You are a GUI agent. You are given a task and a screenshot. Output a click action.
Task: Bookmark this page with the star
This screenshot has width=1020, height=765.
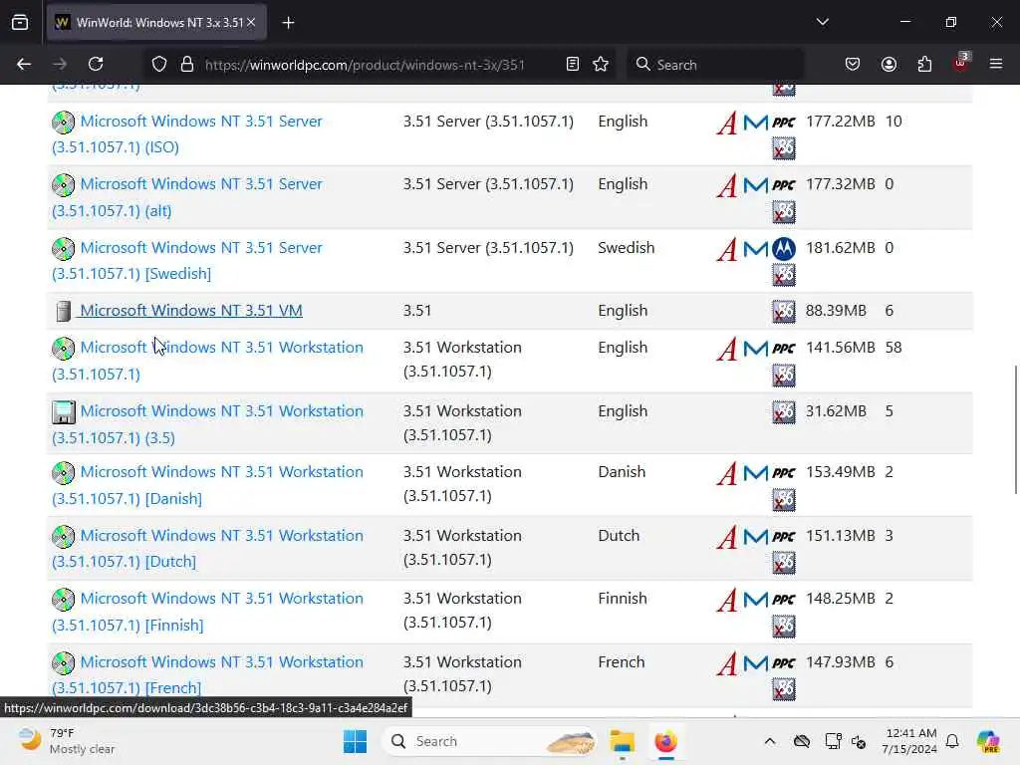[x=601, y=64]
